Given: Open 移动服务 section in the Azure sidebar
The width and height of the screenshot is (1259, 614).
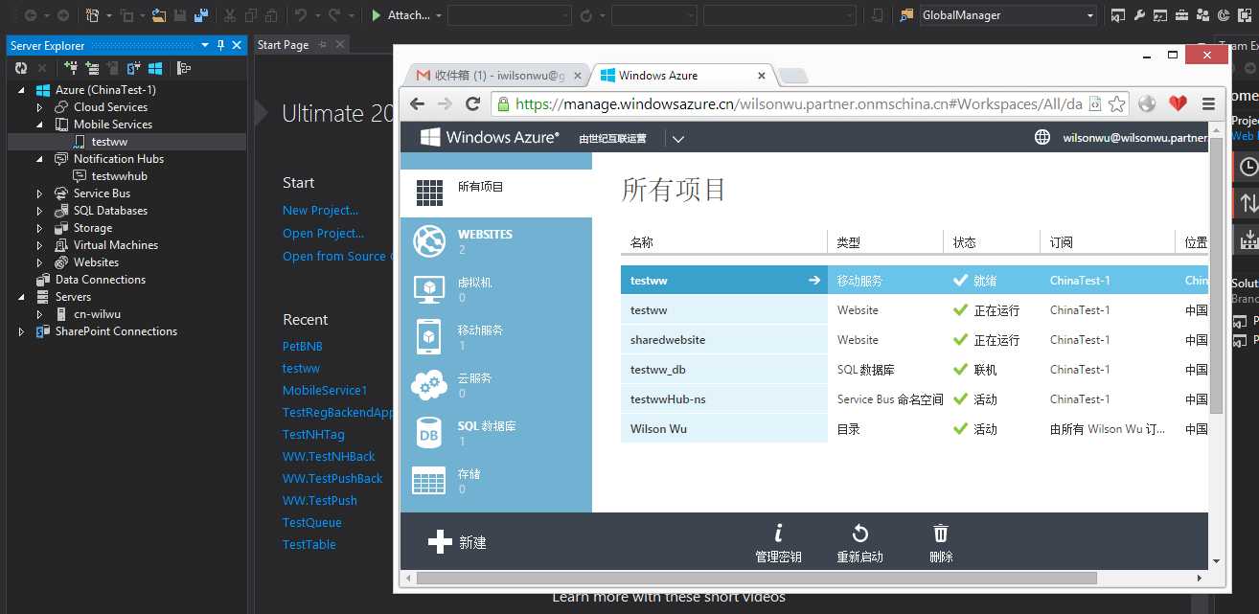Looking at the screenshot, I should 495,337.
